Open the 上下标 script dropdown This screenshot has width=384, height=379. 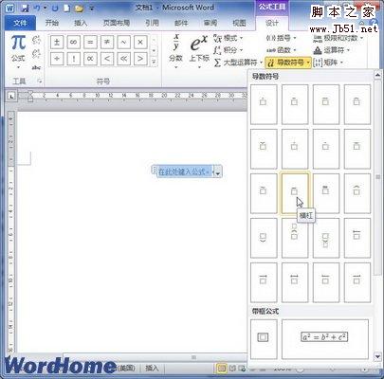pos(199,51)
